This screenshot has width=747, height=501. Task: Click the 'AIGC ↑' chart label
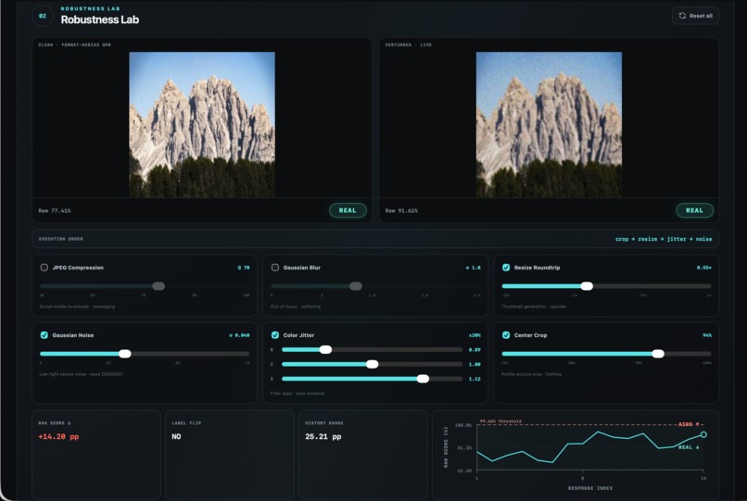click(x=689, y=424)
